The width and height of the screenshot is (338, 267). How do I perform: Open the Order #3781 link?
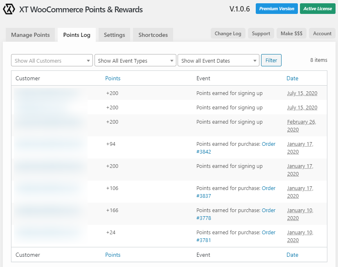pyautogui.click(x=236, y=236)
